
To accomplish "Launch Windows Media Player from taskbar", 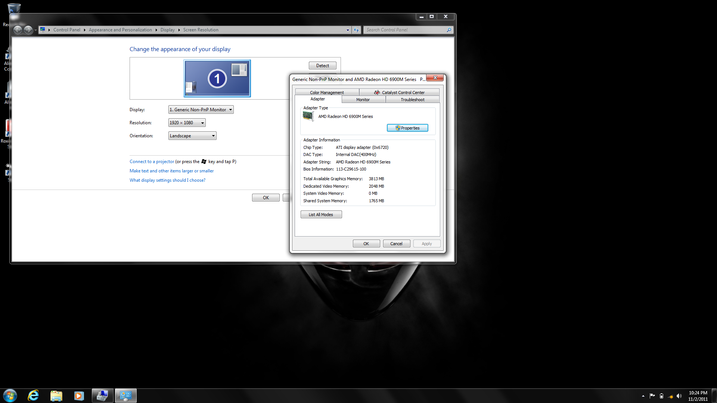I will click(79, 396).
